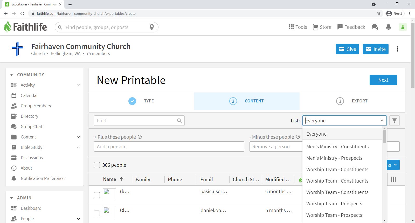Image resolution: width=415 pixels, height=223 pixels.
Task: Toggle the 306 people select-all checkbox
Action: tap(97, 165)
